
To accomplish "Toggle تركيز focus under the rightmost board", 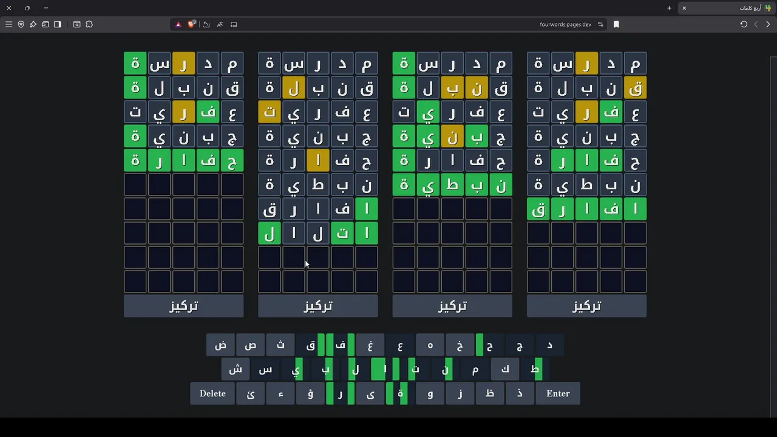I will point(586,306).
